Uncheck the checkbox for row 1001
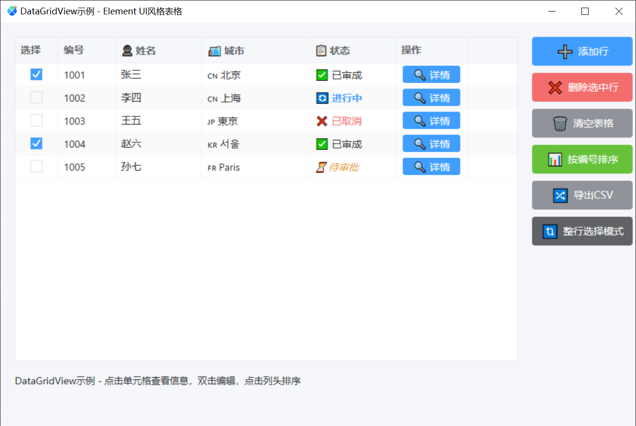 coord(36,75)
